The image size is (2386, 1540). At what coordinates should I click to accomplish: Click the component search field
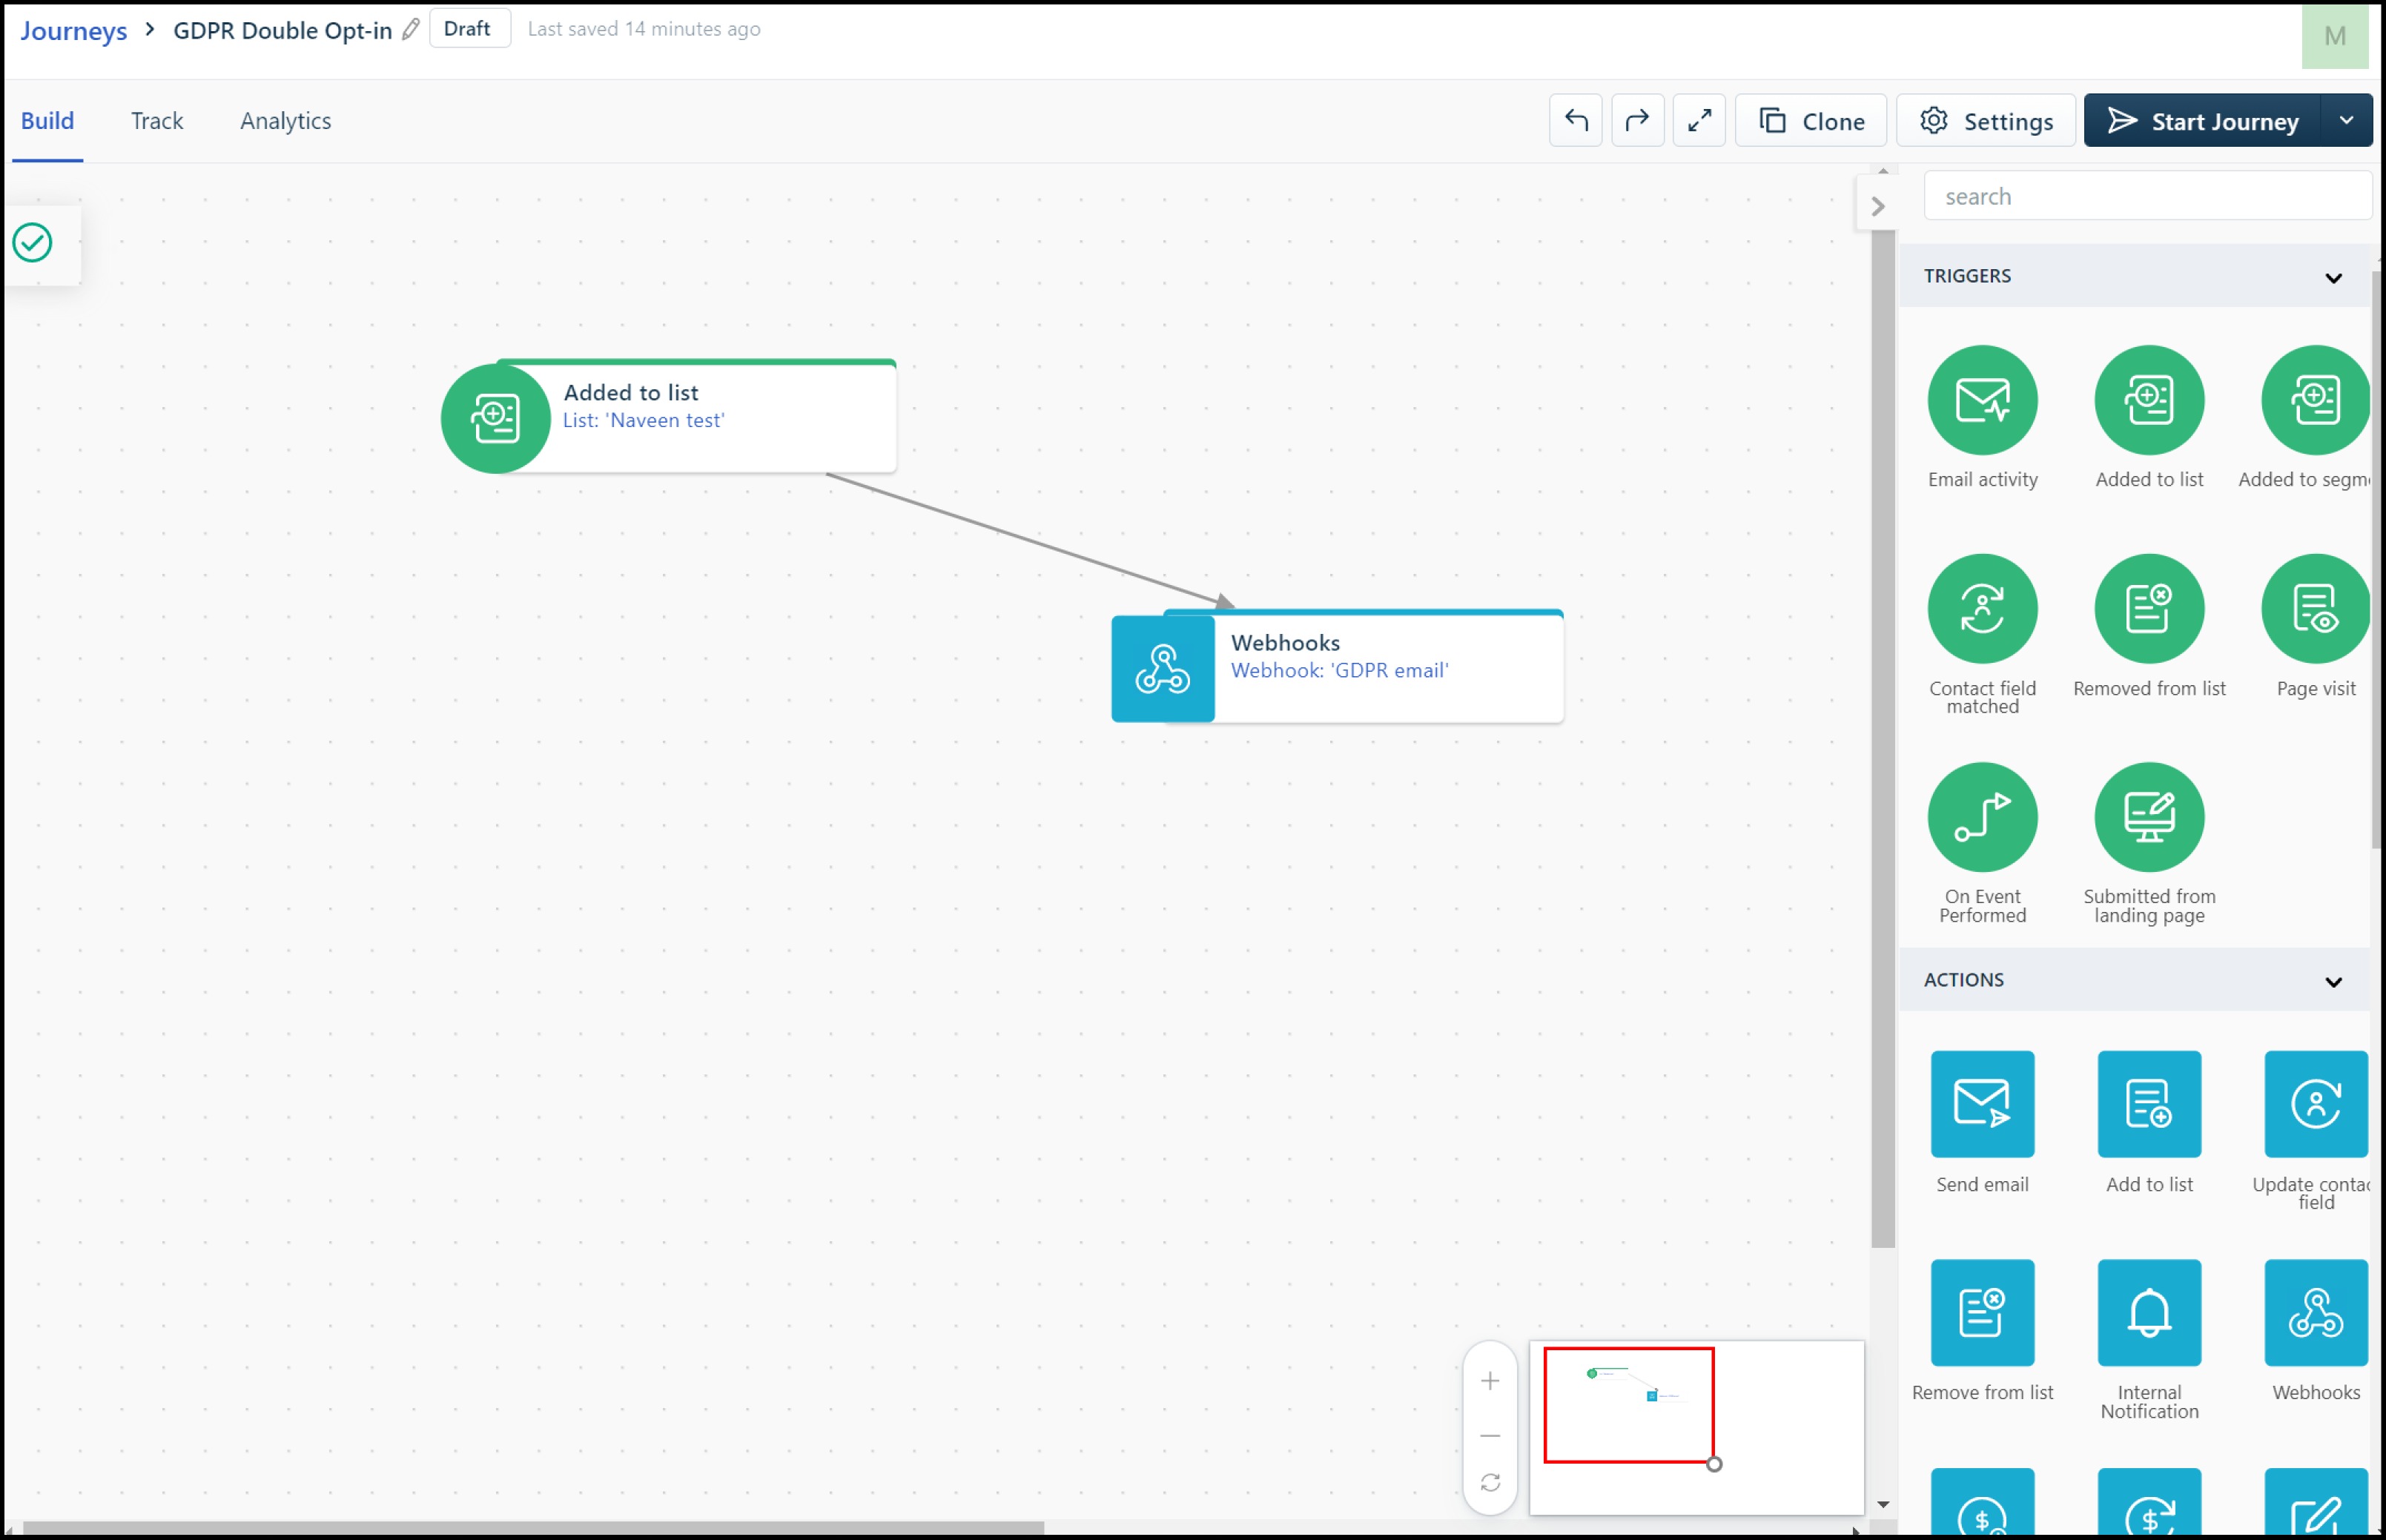coord(2145,196)
